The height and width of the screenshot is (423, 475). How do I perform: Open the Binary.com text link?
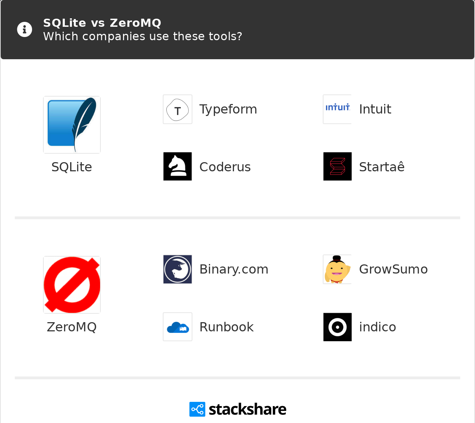(x=234, y=269)
